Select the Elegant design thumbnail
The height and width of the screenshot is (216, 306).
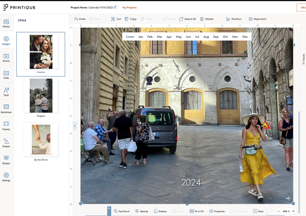coord(41,95)
